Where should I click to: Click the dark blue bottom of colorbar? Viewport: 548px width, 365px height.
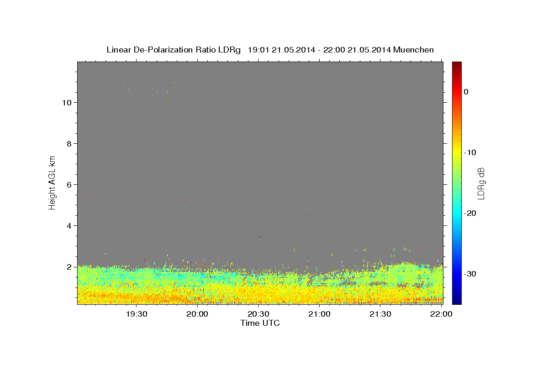click(457, 300)
